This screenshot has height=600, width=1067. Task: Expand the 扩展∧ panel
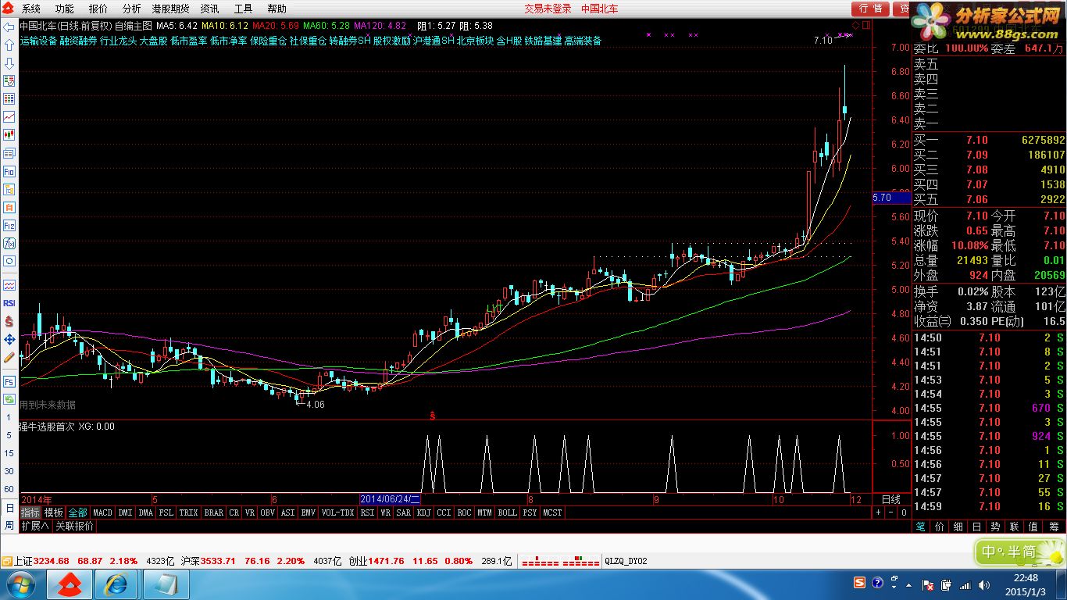click(x=34, y=527)
